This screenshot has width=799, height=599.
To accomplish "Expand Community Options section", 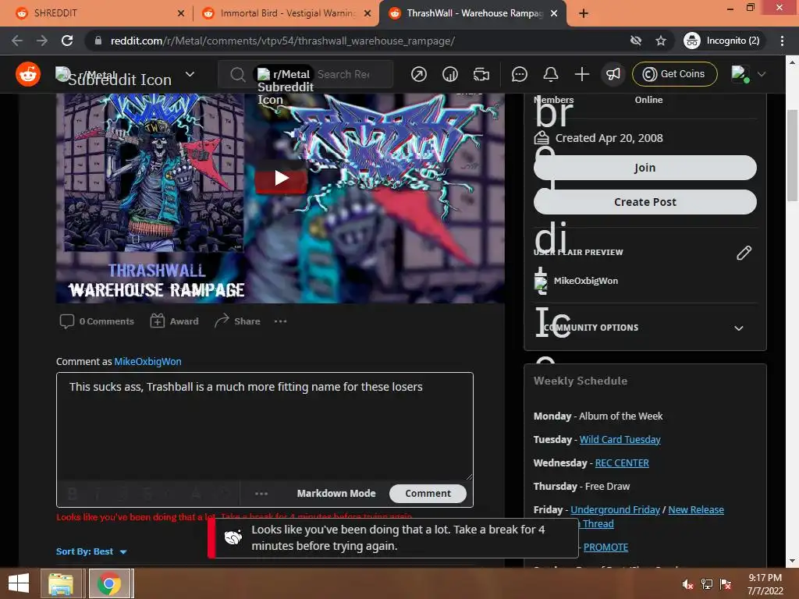I will tap(645, 328).
